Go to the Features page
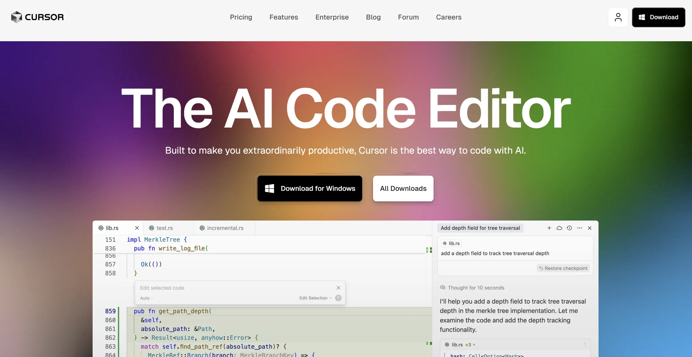692x357 pixels. (284, 17)
